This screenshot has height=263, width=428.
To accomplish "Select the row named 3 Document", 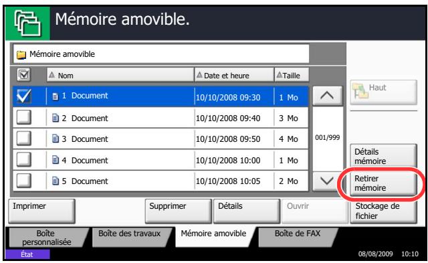I will pyautogui.click(x=160, y=139).
